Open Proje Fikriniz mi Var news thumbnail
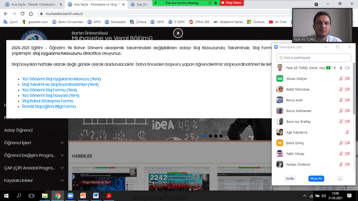358x201 pixels. pyautogui.click(x=104, y=179)
